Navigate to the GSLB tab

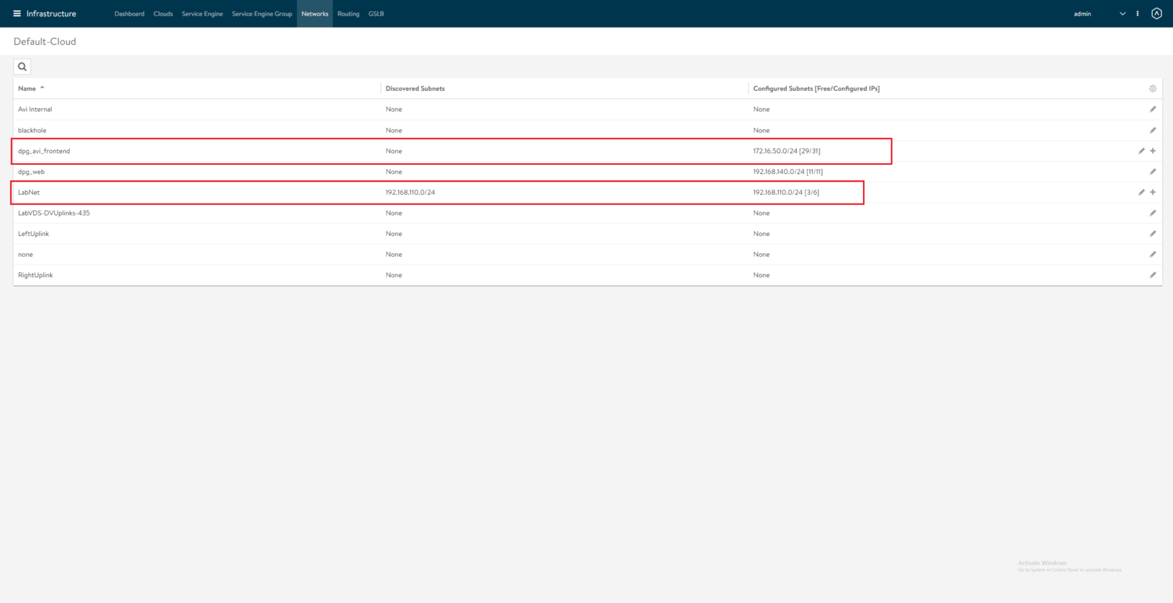(x=376, y=14)
